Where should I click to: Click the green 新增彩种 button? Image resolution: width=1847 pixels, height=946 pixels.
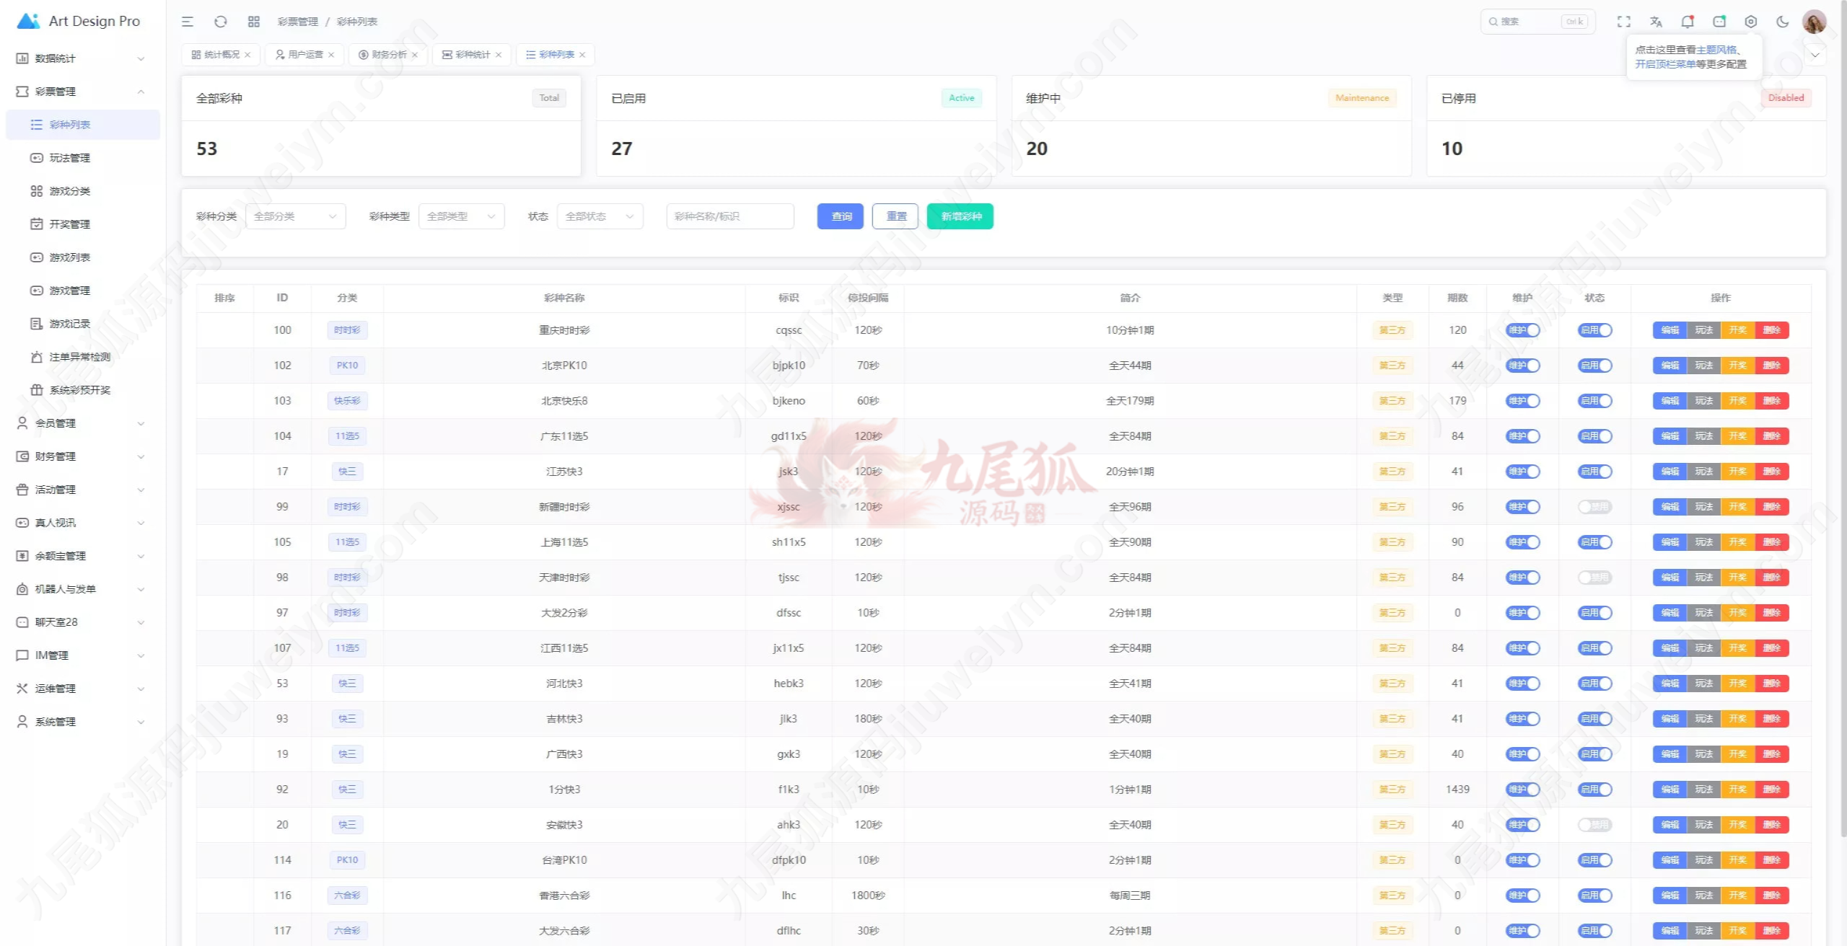(x=960, y=216)
